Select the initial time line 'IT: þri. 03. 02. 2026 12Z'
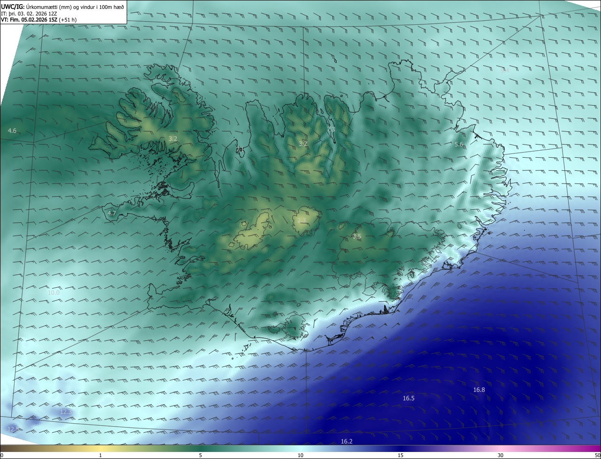Screen dimensions: 601x459 pos(29,14)
